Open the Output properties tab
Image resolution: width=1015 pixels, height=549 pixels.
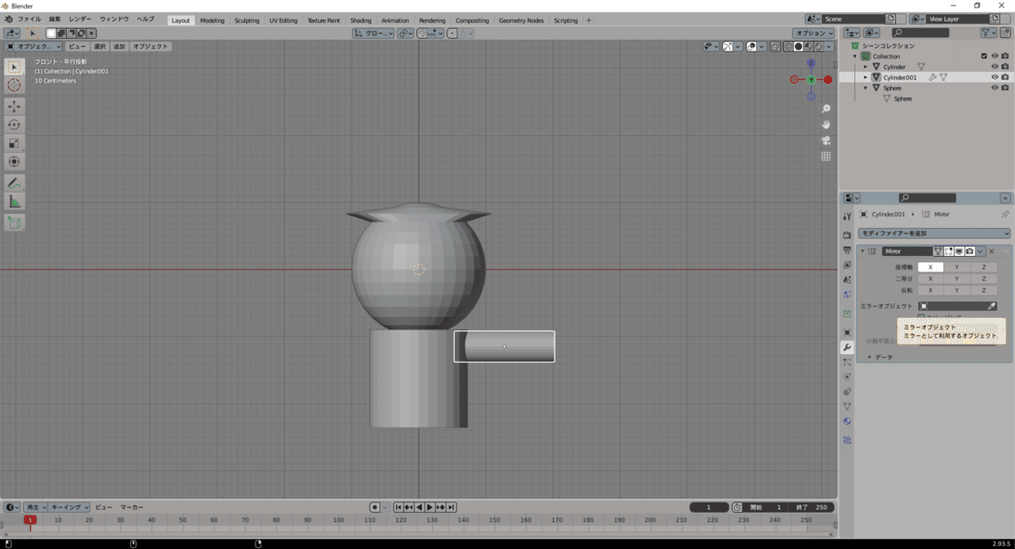click(847, 250)
